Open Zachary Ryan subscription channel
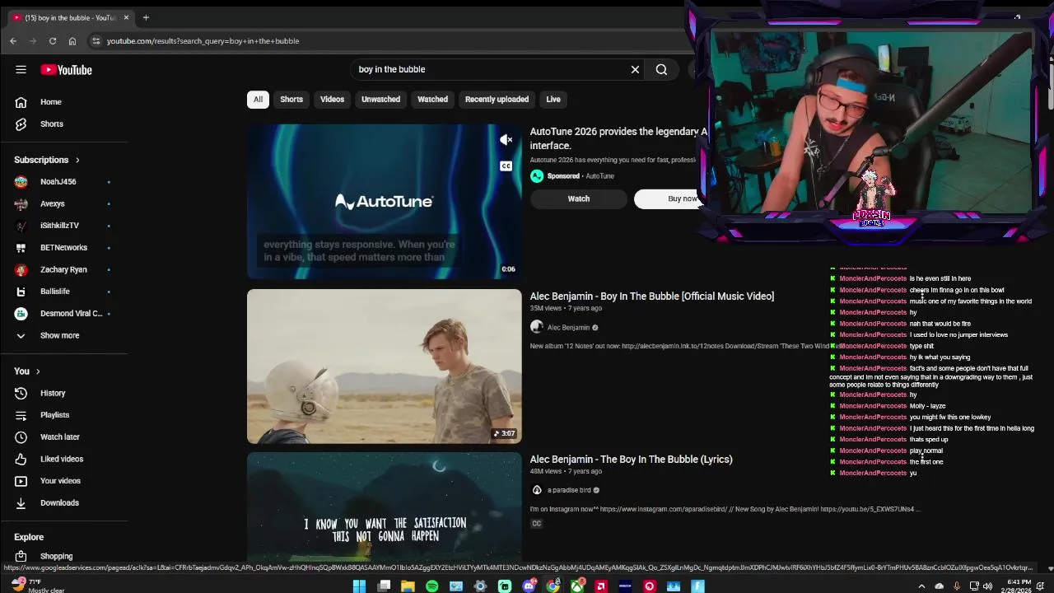 [64, 270]
